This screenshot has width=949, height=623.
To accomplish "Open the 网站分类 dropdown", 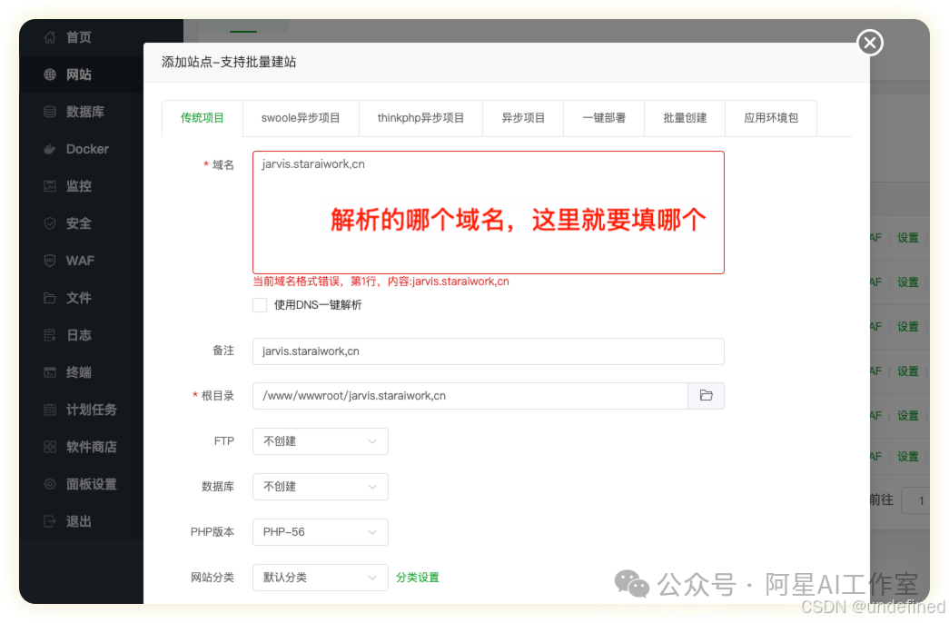I will (321, 578).
